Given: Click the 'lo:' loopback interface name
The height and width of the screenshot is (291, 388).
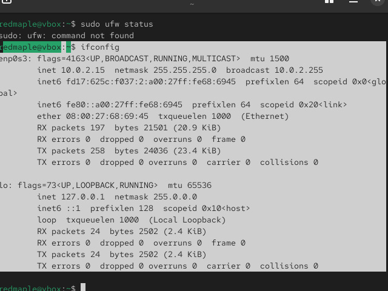Looking at the screenshot, I should 5,186.
